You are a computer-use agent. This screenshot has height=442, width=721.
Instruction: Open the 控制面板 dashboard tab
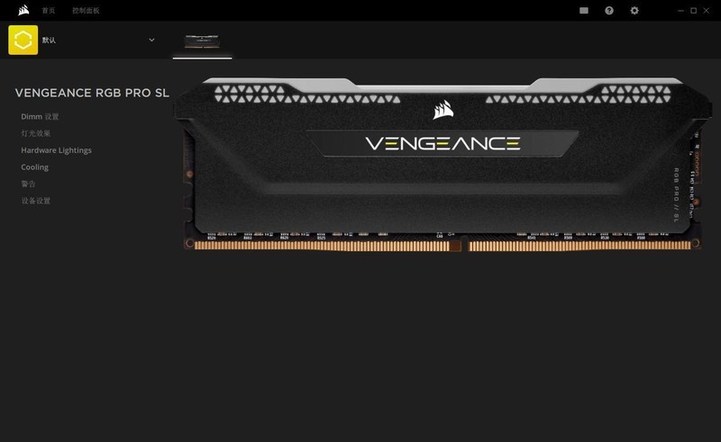[x=86, y=11]
